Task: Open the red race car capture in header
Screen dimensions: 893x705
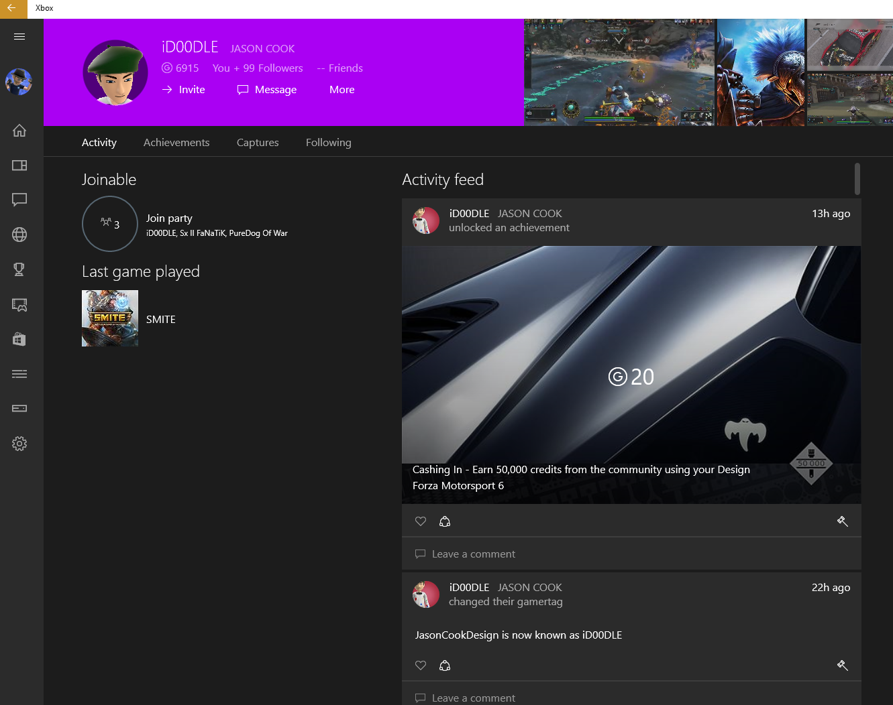Action: tap(850, 44)
